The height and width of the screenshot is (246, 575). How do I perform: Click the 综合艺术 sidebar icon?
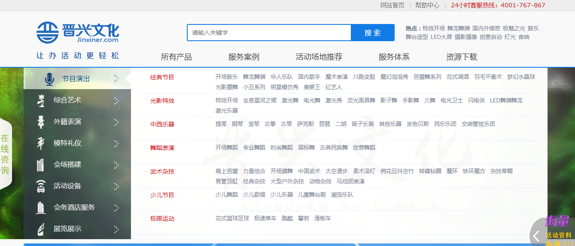[41, 100]
